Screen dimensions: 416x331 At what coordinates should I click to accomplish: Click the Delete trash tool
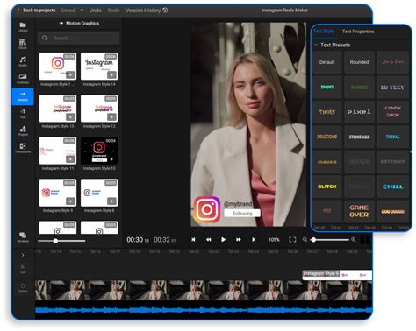(23, 287)
